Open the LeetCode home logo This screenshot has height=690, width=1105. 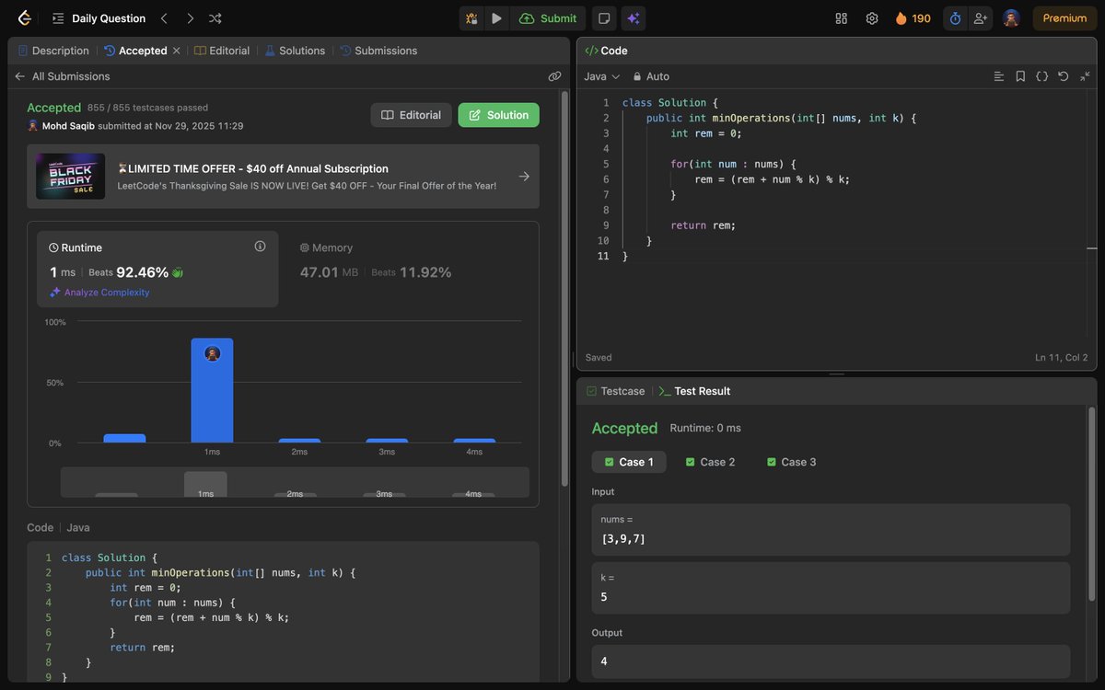(x=24, y=18)
